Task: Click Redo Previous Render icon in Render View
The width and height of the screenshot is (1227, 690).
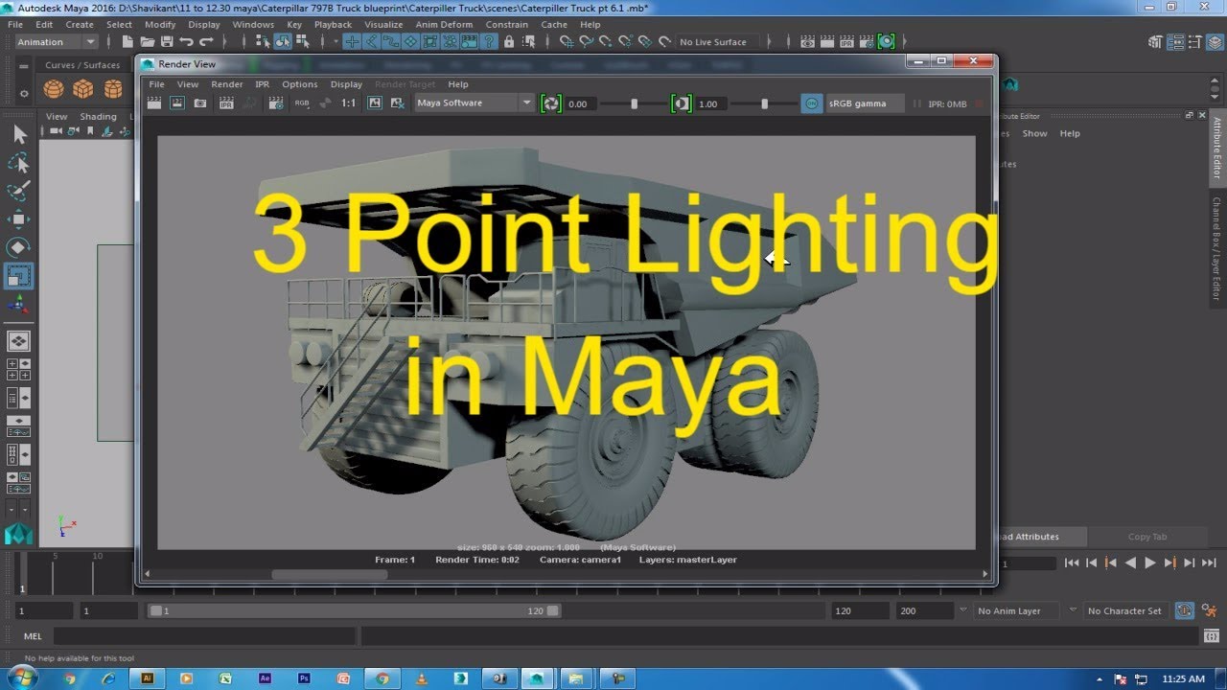Action: coord(154,103)
